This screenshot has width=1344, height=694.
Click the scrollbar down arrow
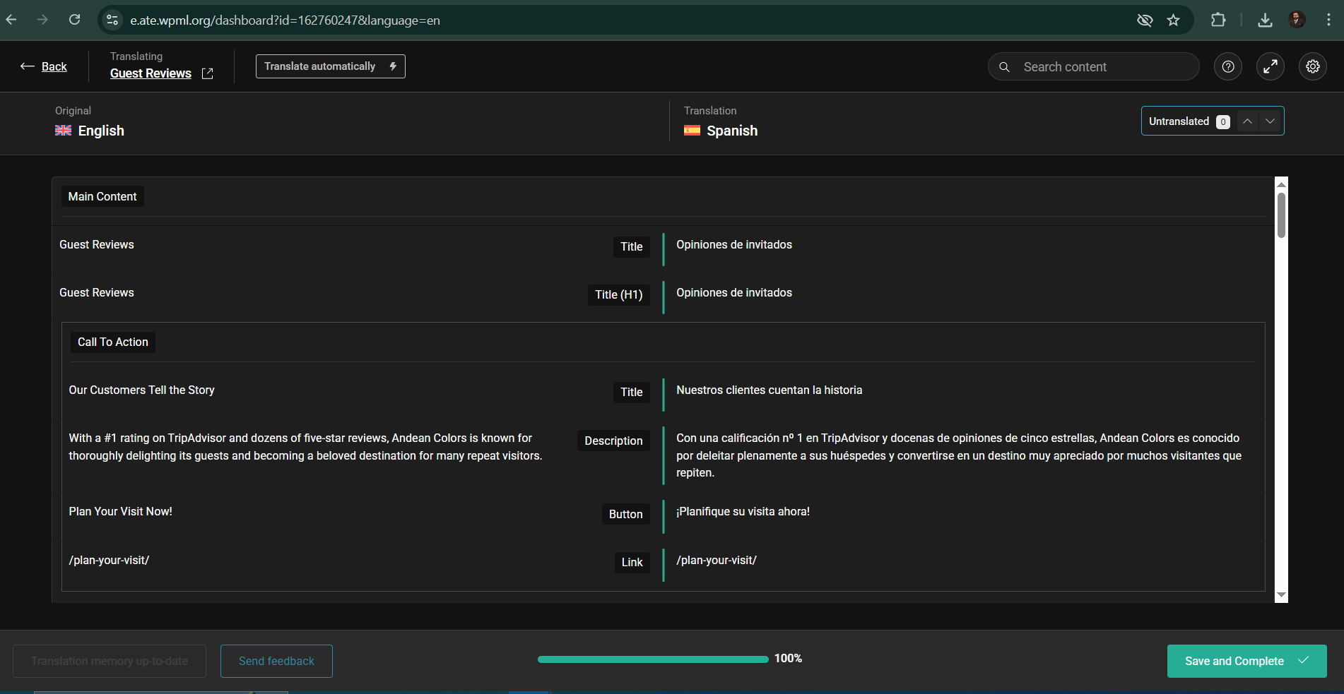[1281, 595]
